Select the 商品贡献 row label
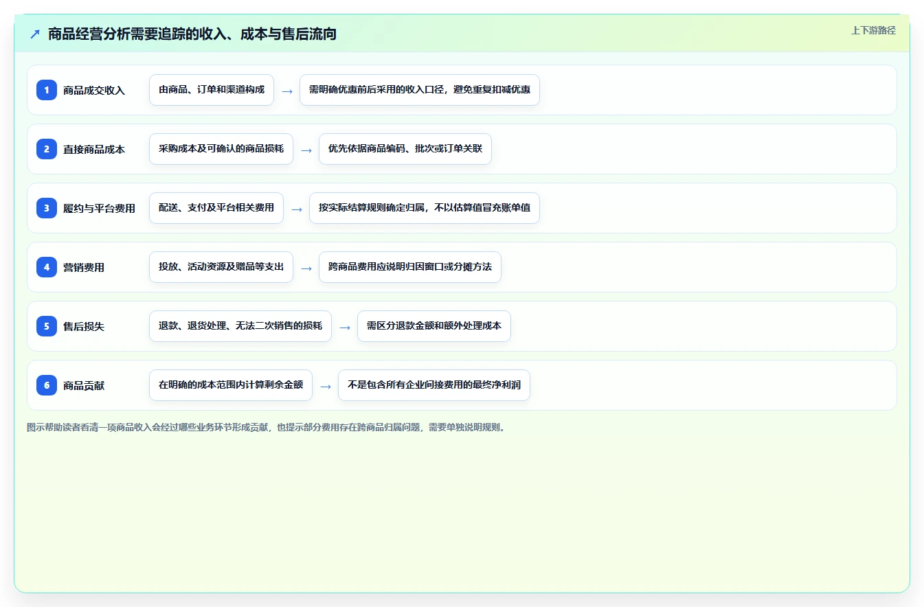This screenshot has width=924, height=607. pos(84,386)
